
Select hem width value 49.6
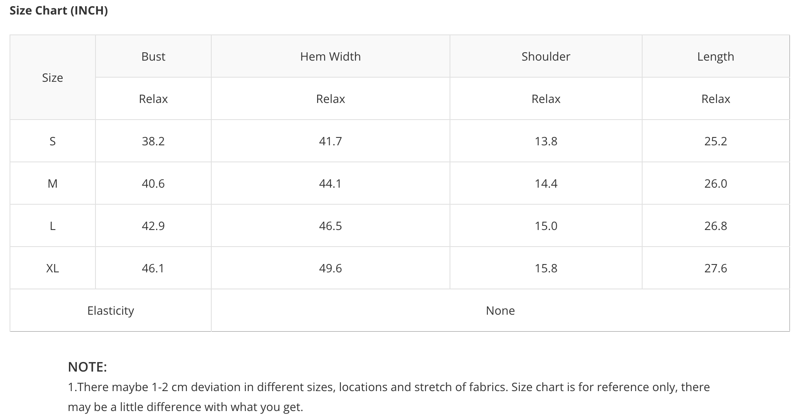click(x=330, y=268)
